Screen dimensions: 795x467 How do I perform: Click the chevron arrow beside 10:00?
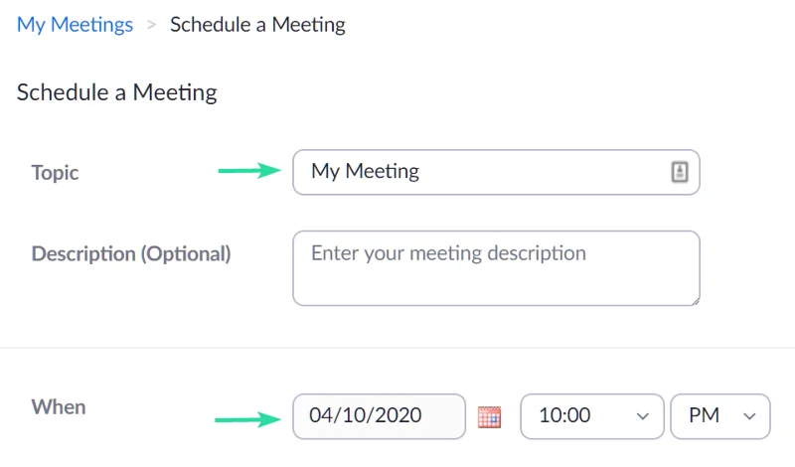[x=643, y=416]
